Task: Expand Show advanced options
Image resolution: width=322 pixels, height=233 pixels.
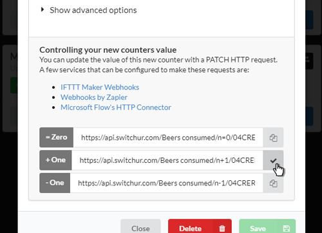Action: pyautogui.click(x=89, y=10)
